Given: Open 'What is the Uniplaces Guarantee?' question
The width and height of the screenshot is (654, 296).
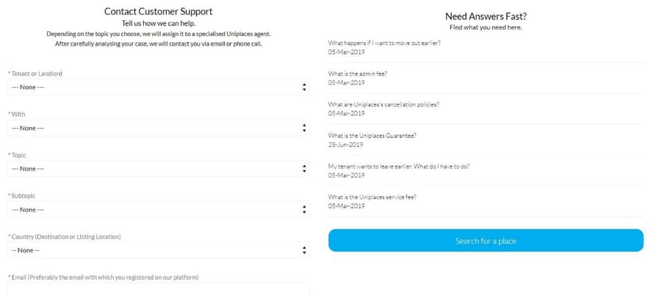Looking at the screenshot, I should click(x=371, y=136).
